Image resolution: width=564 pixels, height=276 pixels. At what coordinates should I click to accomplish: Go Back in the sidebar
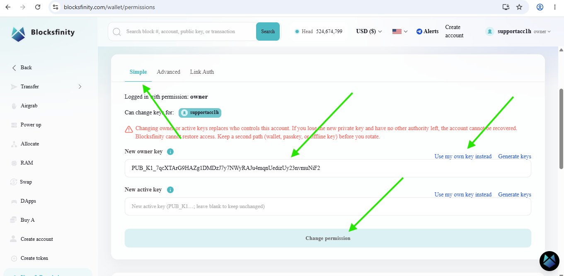point(22,68)
